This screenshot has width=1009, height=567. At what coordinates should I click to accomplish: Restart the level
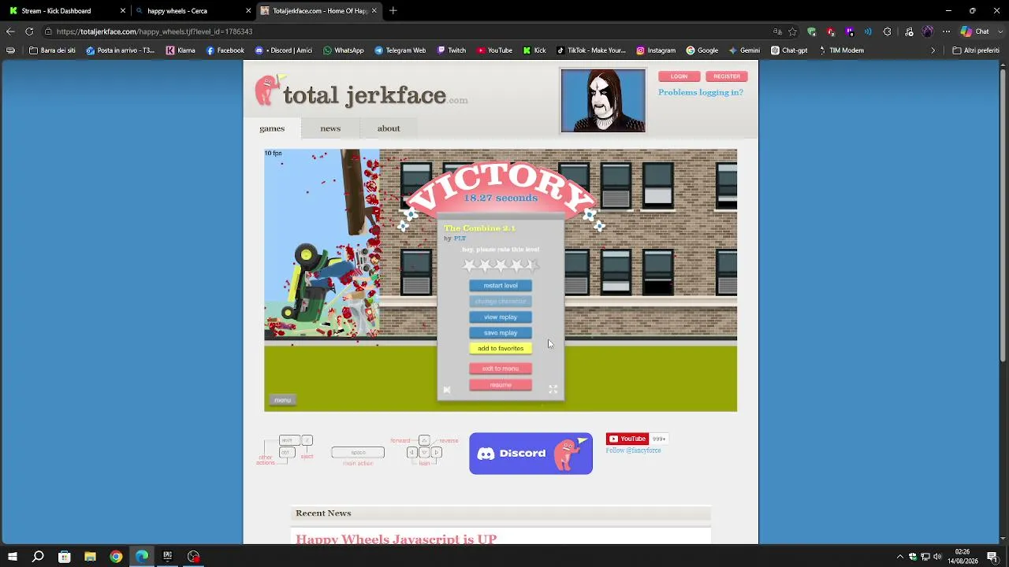tap(501, 285)
